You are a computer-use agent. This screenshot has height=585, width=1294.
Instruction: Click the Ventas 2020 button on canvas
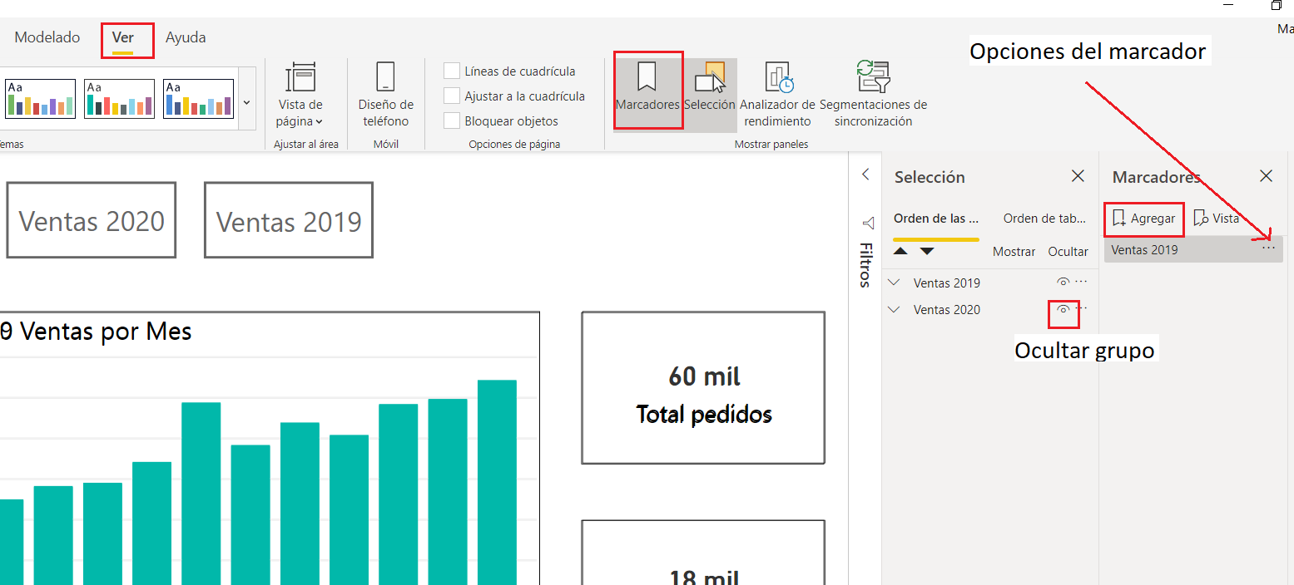[92, 220]
